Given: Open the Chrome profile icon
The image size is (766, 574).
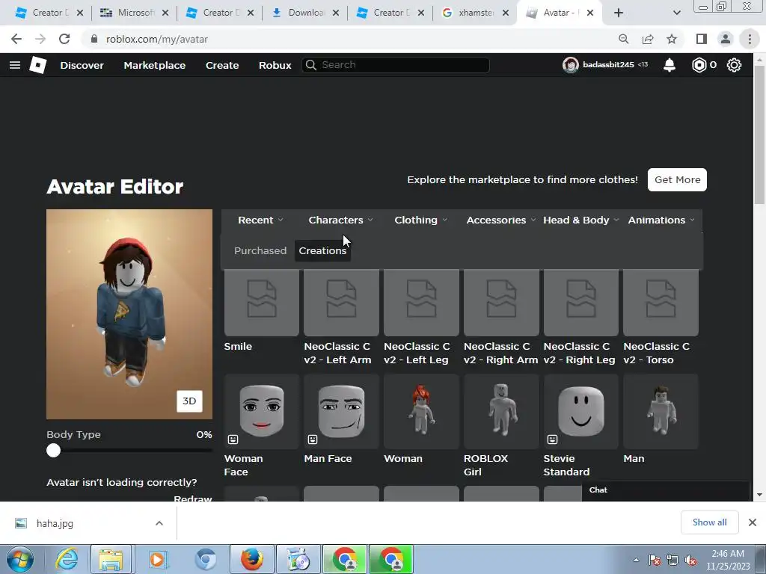Looking at the screenshot, I should (x=726, y=39).
